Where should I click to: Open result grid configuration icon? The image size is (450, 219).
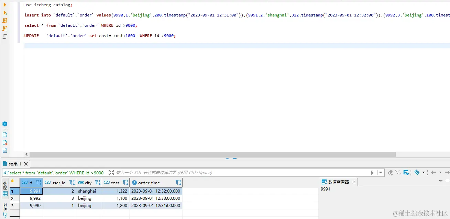click(406, 172)
